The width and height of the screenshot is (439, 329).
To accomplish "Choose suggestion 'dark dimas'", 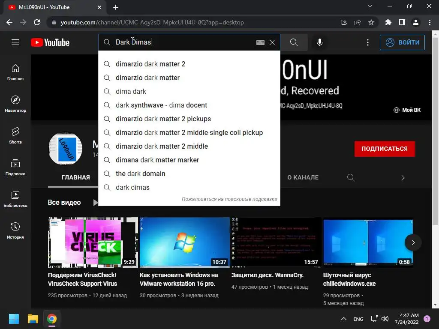I will [189, 188].
